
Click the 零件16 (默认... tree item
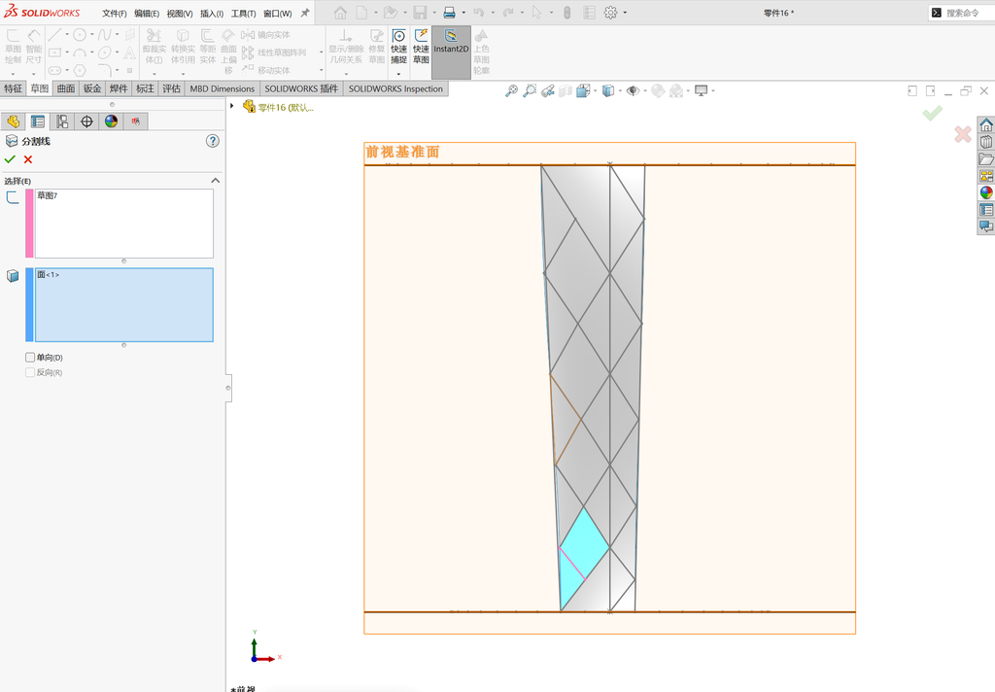[x=286, y=107]
